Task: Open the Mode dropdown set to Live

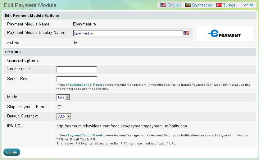Action: 63,98
